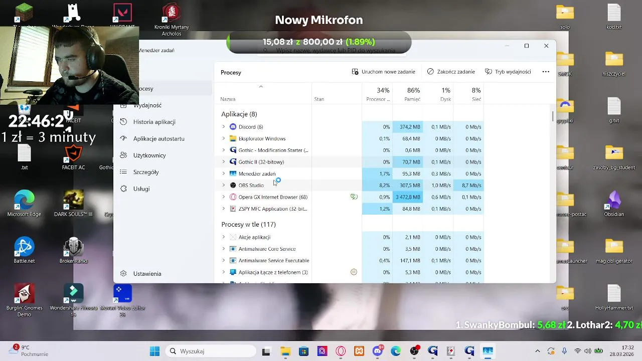
Task: Expand OBS Studio process row
Action: (x=224, y=186)
